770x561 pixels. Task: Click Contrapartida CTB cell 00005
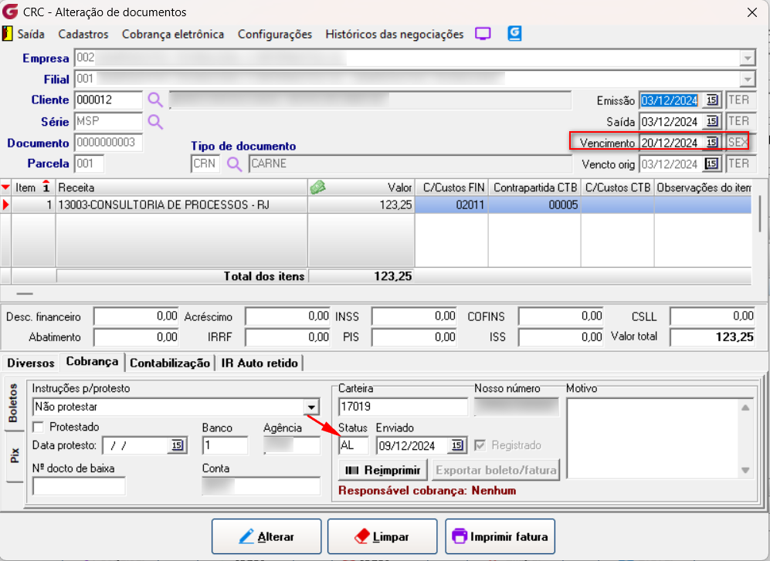(x=534, y=204)
